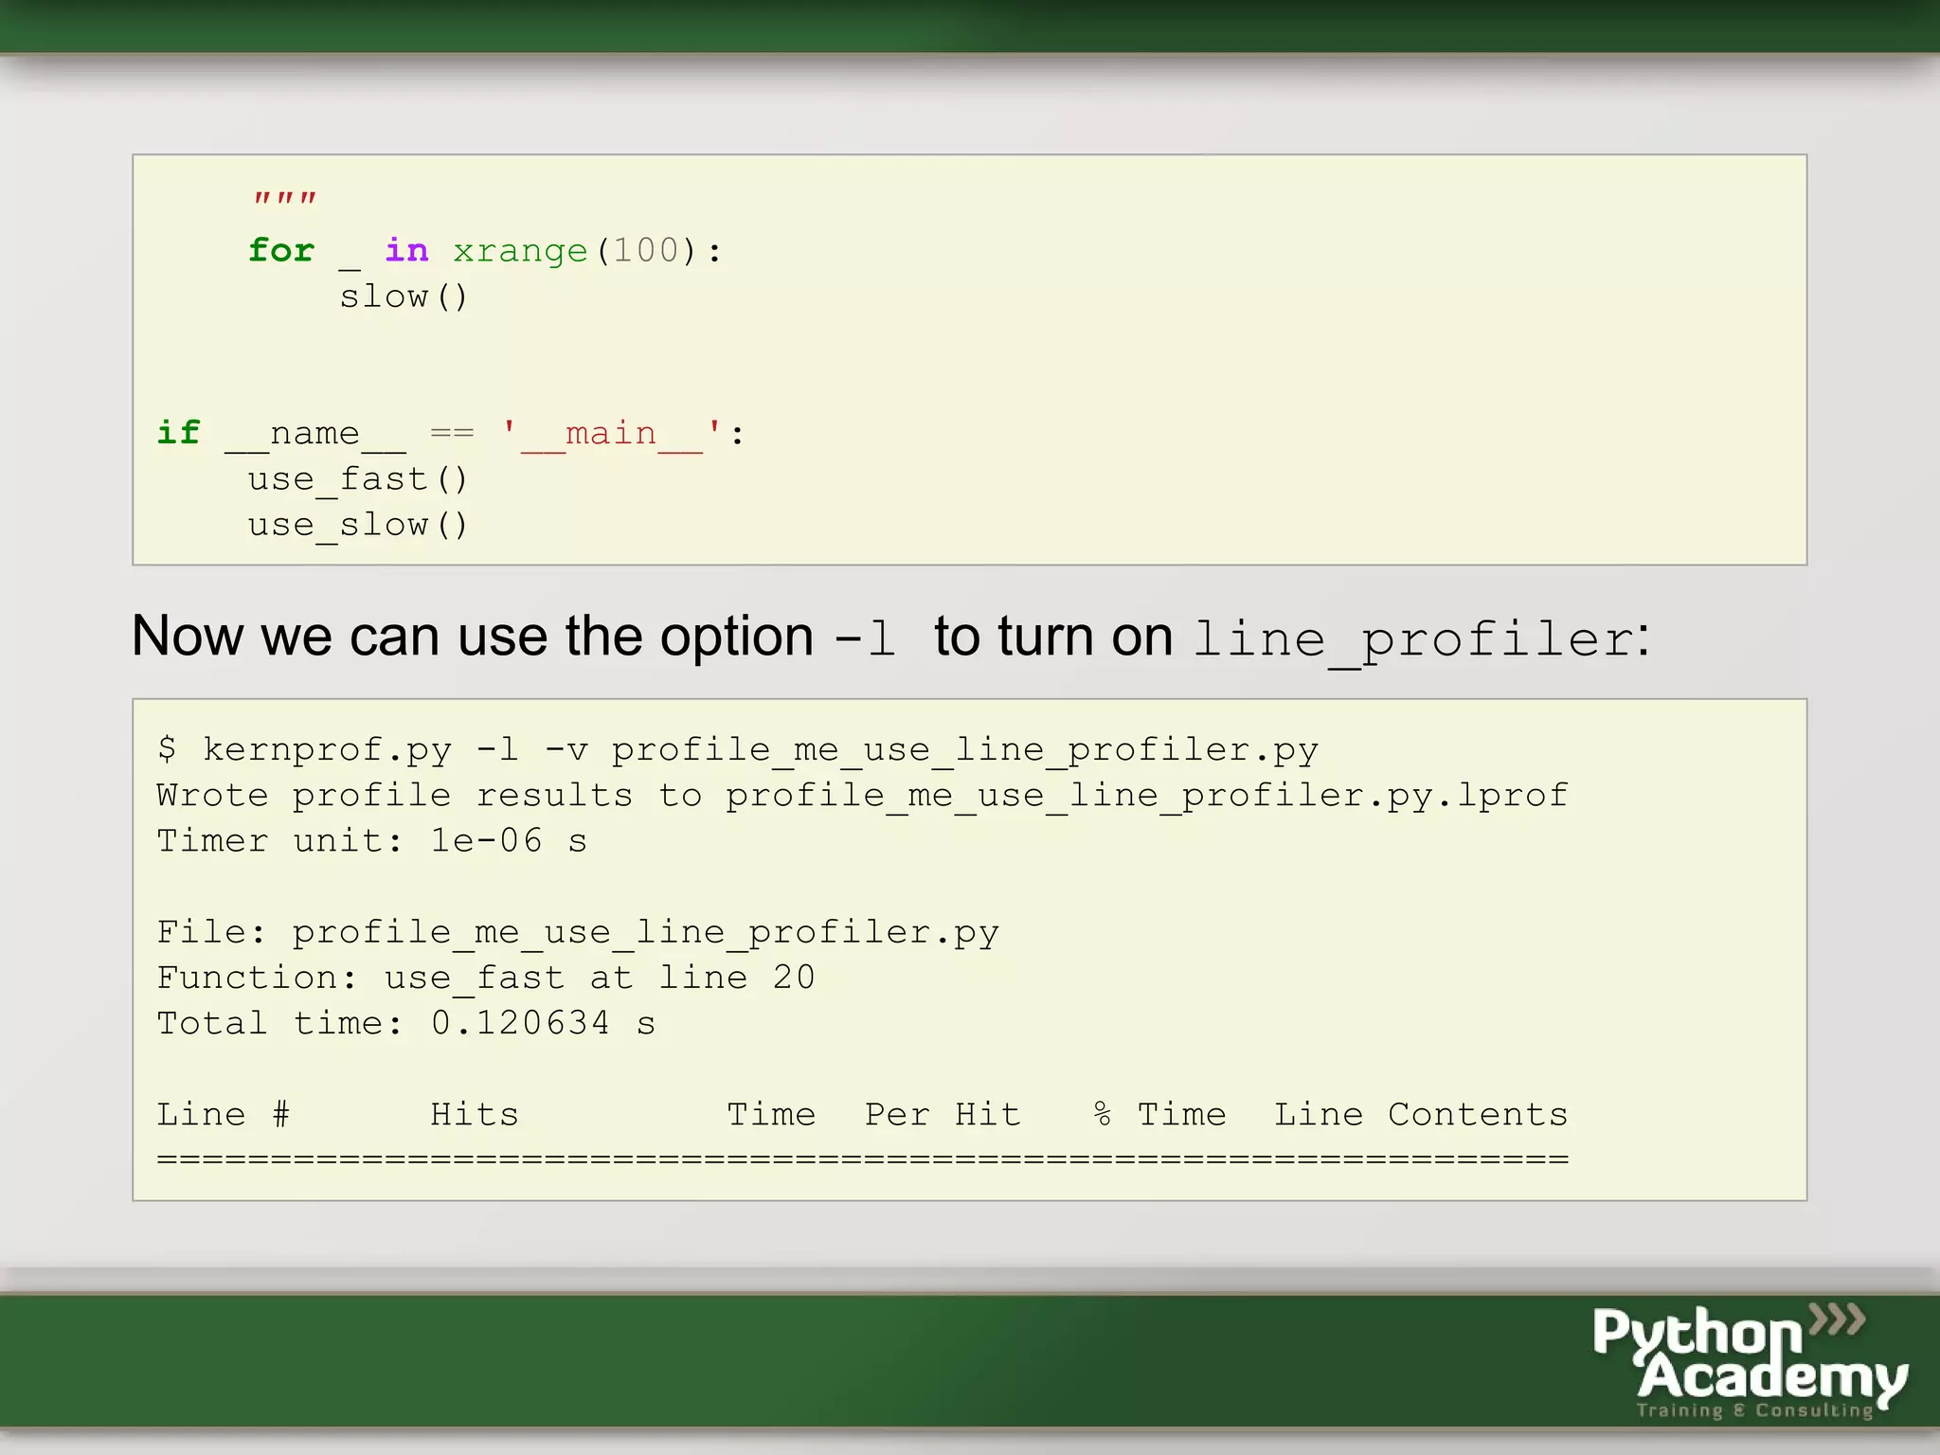Click the '% Time' column header
1940x1455 pixels.
[x=1159, y=1114]
